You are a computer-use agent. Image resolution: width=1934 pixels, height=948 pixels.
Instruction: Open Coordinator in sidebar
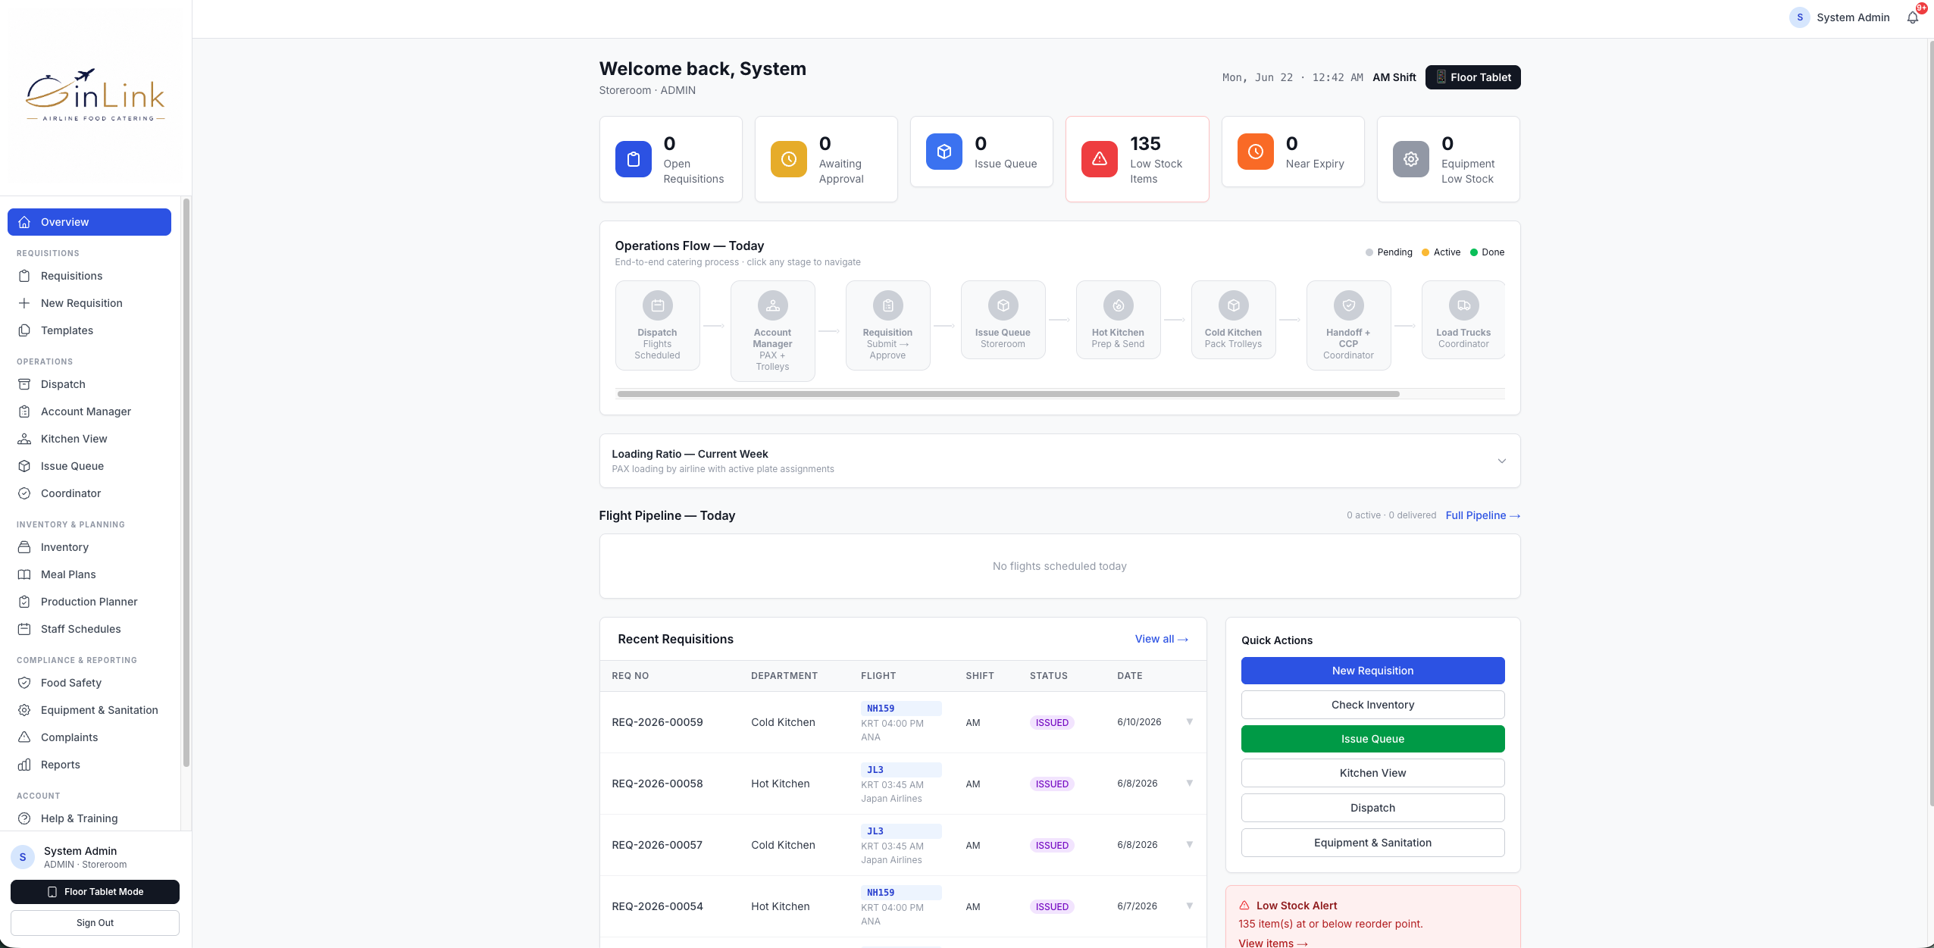tap(89, 493)
